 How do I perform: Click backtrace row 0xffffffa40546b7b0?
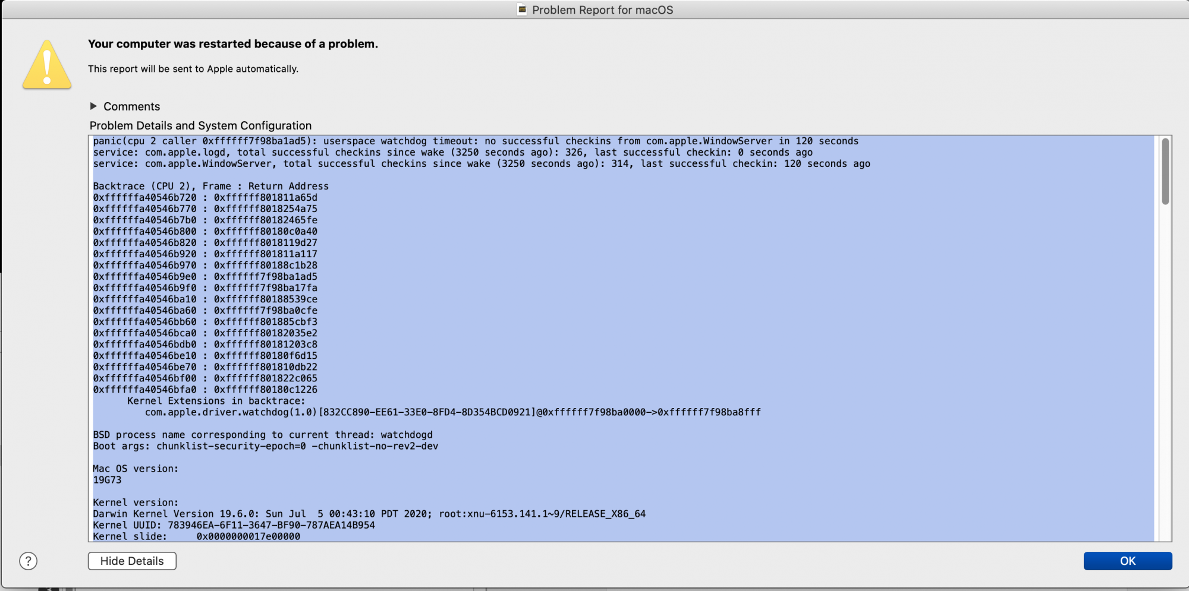205,220
